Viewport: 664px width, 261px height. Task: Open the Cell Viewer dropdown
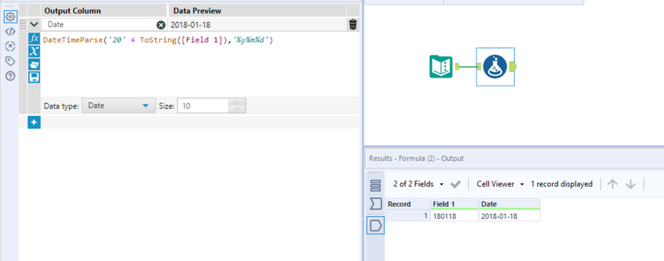click(500, 184)
